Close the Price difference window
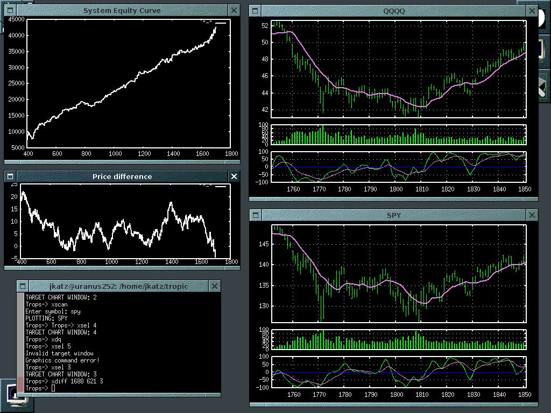 pyautogui.click(x=234, y=176)
